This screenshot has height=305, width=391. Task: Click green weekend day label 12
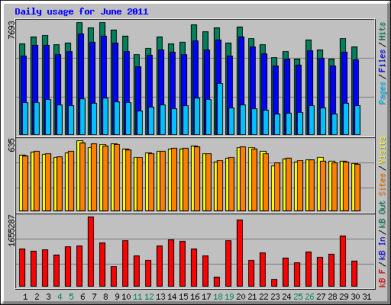pos(149,297)
